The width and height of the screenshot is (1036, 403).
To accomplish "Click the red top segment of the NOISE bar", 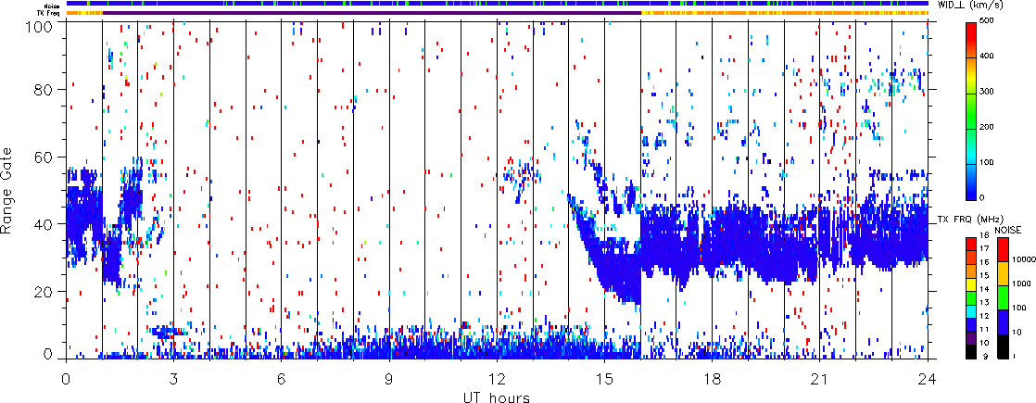I will [1003, 250].
